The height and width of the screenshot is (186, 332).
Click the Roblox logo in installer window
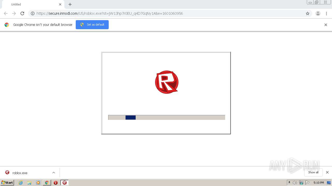[167, 82]
